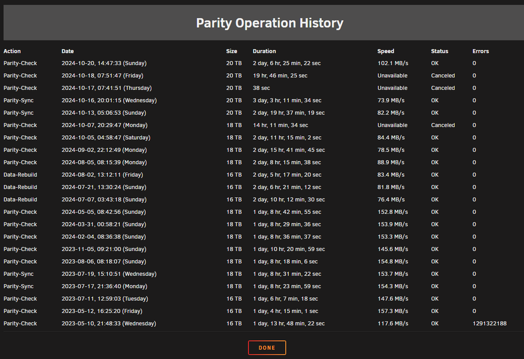Click date 2023-05-10, 21:48:33 (Wednesday)
The height and width of the screenshot is (359, 524).
point(108,323)
